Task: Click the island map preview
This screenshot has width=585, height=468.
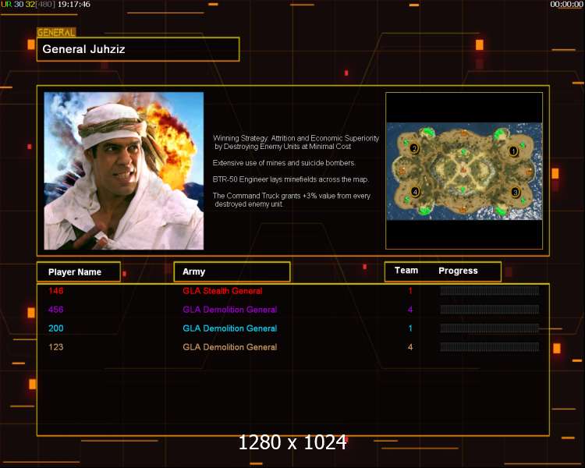Action: [464, 172]
